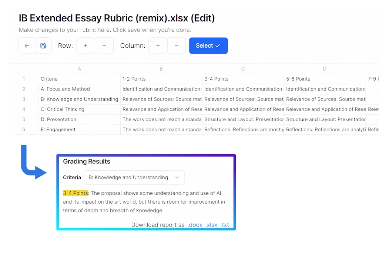Select row number 3
Screen dimensions: 379x255
click(x=24, y=99)
